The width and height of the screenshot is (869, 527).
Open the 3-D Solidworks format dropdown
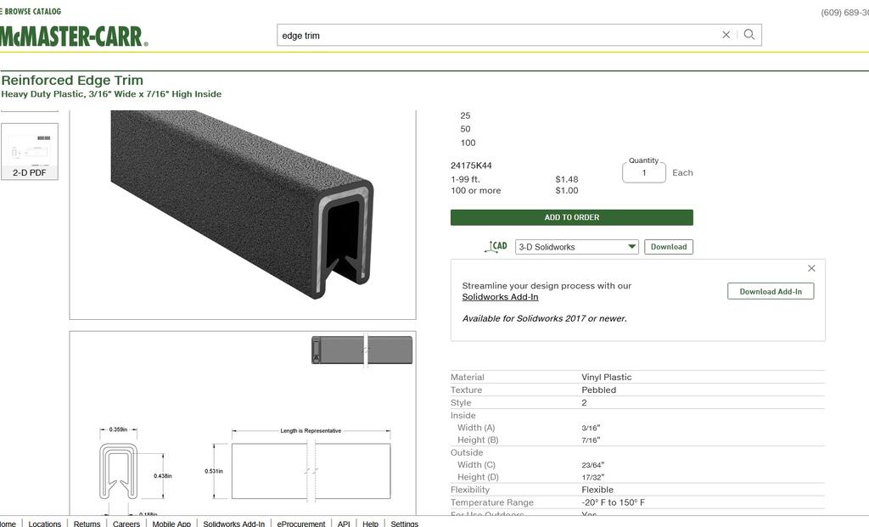[x=577, y=247]
